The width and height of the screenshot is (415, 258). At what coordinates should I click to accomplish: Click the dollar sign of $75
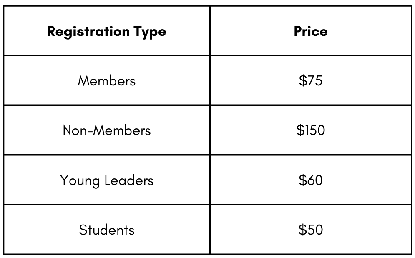point(303,80)
